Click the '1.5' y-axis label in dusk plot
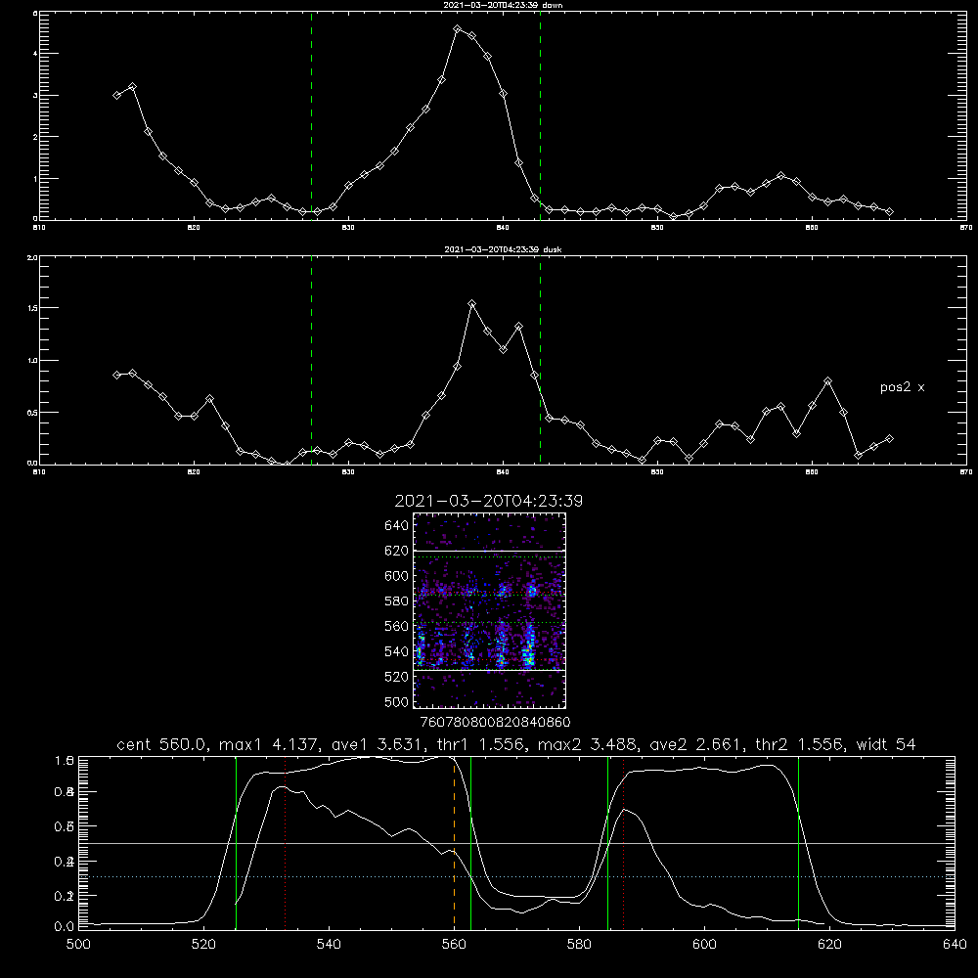The height and width of the screenshot is (978, 978). [x=33, y=308]
